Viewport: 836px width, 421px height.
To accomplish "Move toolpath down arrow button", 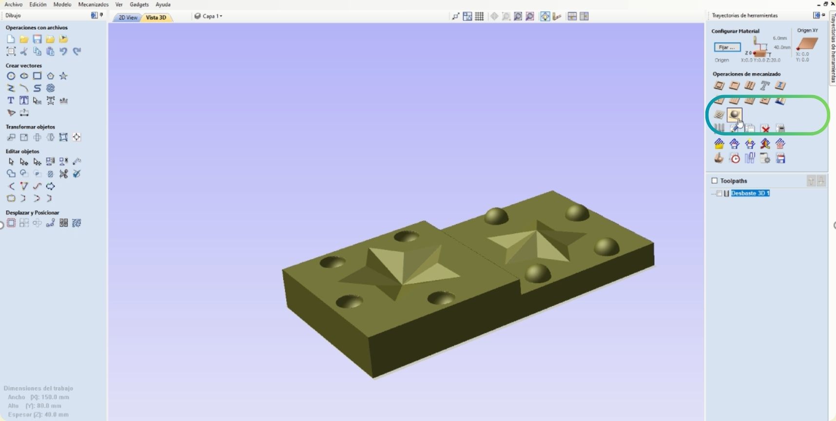I will [x=821, y=181].
